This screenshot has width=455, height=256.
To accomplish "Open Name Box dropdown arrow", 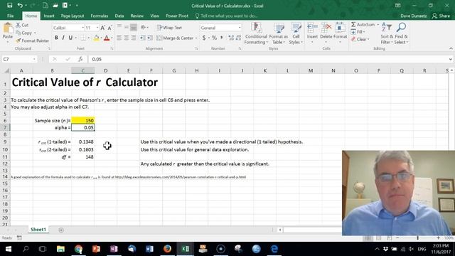I will point(34,59).
